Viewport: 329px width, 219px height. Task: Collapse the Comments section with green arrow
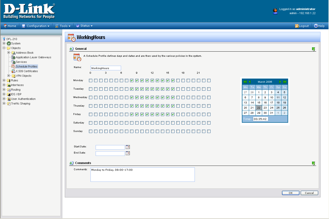313,163
